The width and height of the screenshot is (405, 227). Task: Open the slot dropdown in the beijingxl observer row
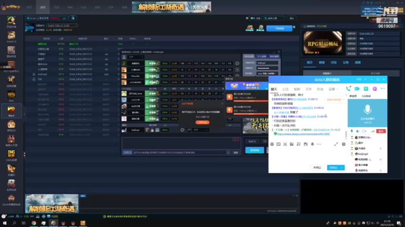click(200, 130)
